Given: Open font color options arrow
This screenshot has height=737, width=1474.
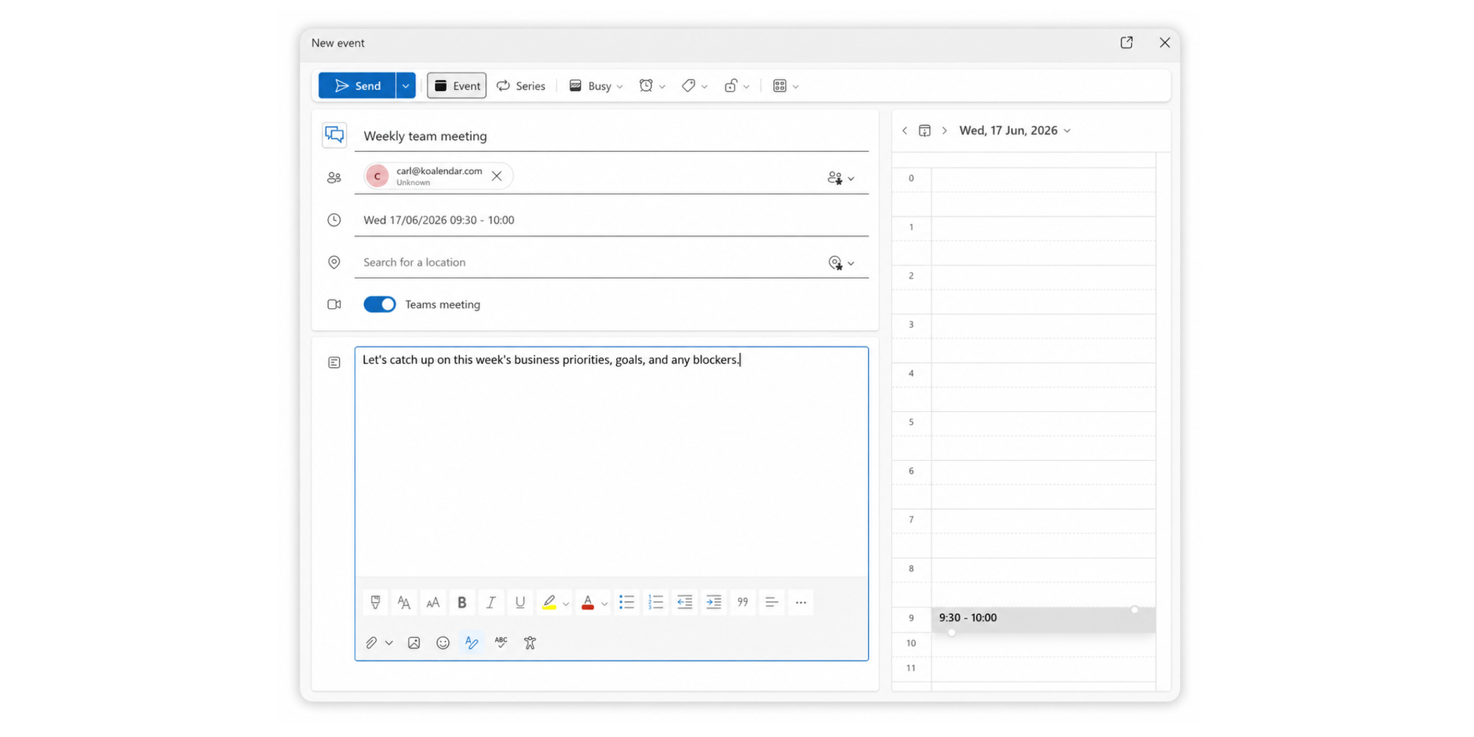Looking at the screenshot, I should tap(604, 604).
